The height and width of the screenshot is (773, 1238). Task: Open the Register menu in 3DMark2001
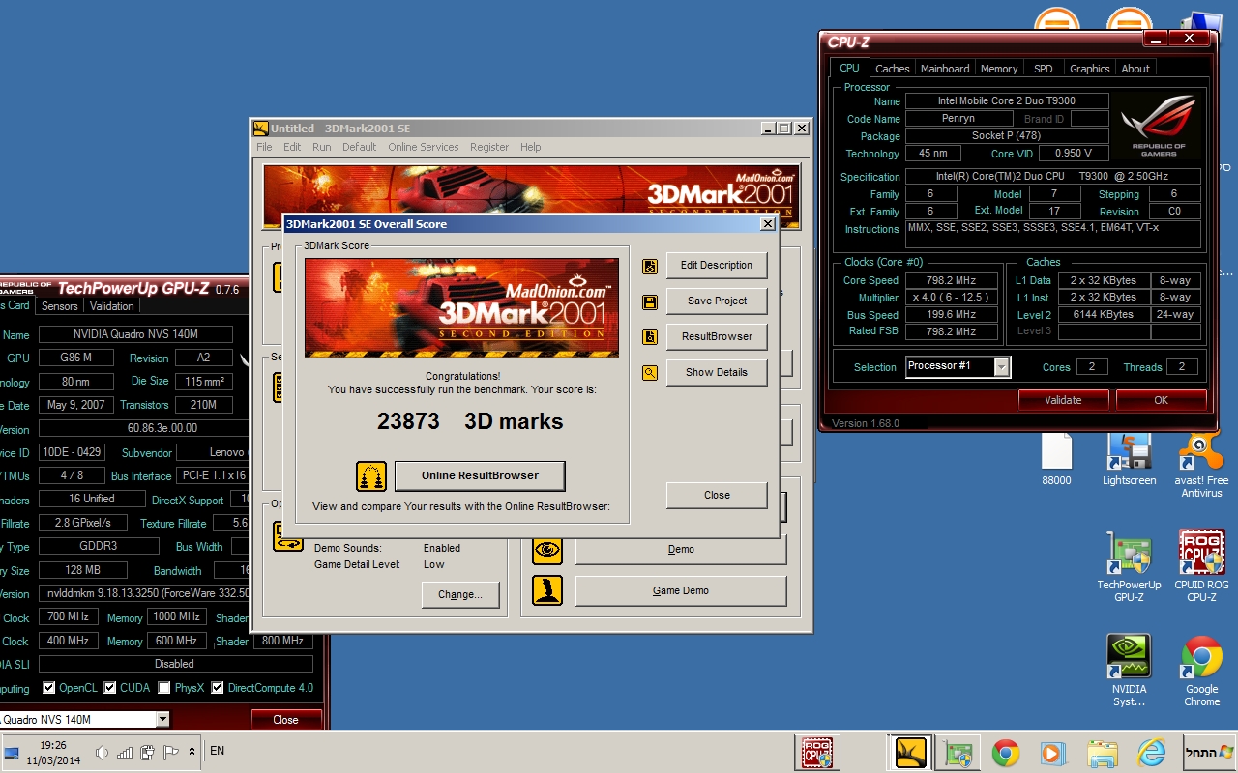(489, 147)
